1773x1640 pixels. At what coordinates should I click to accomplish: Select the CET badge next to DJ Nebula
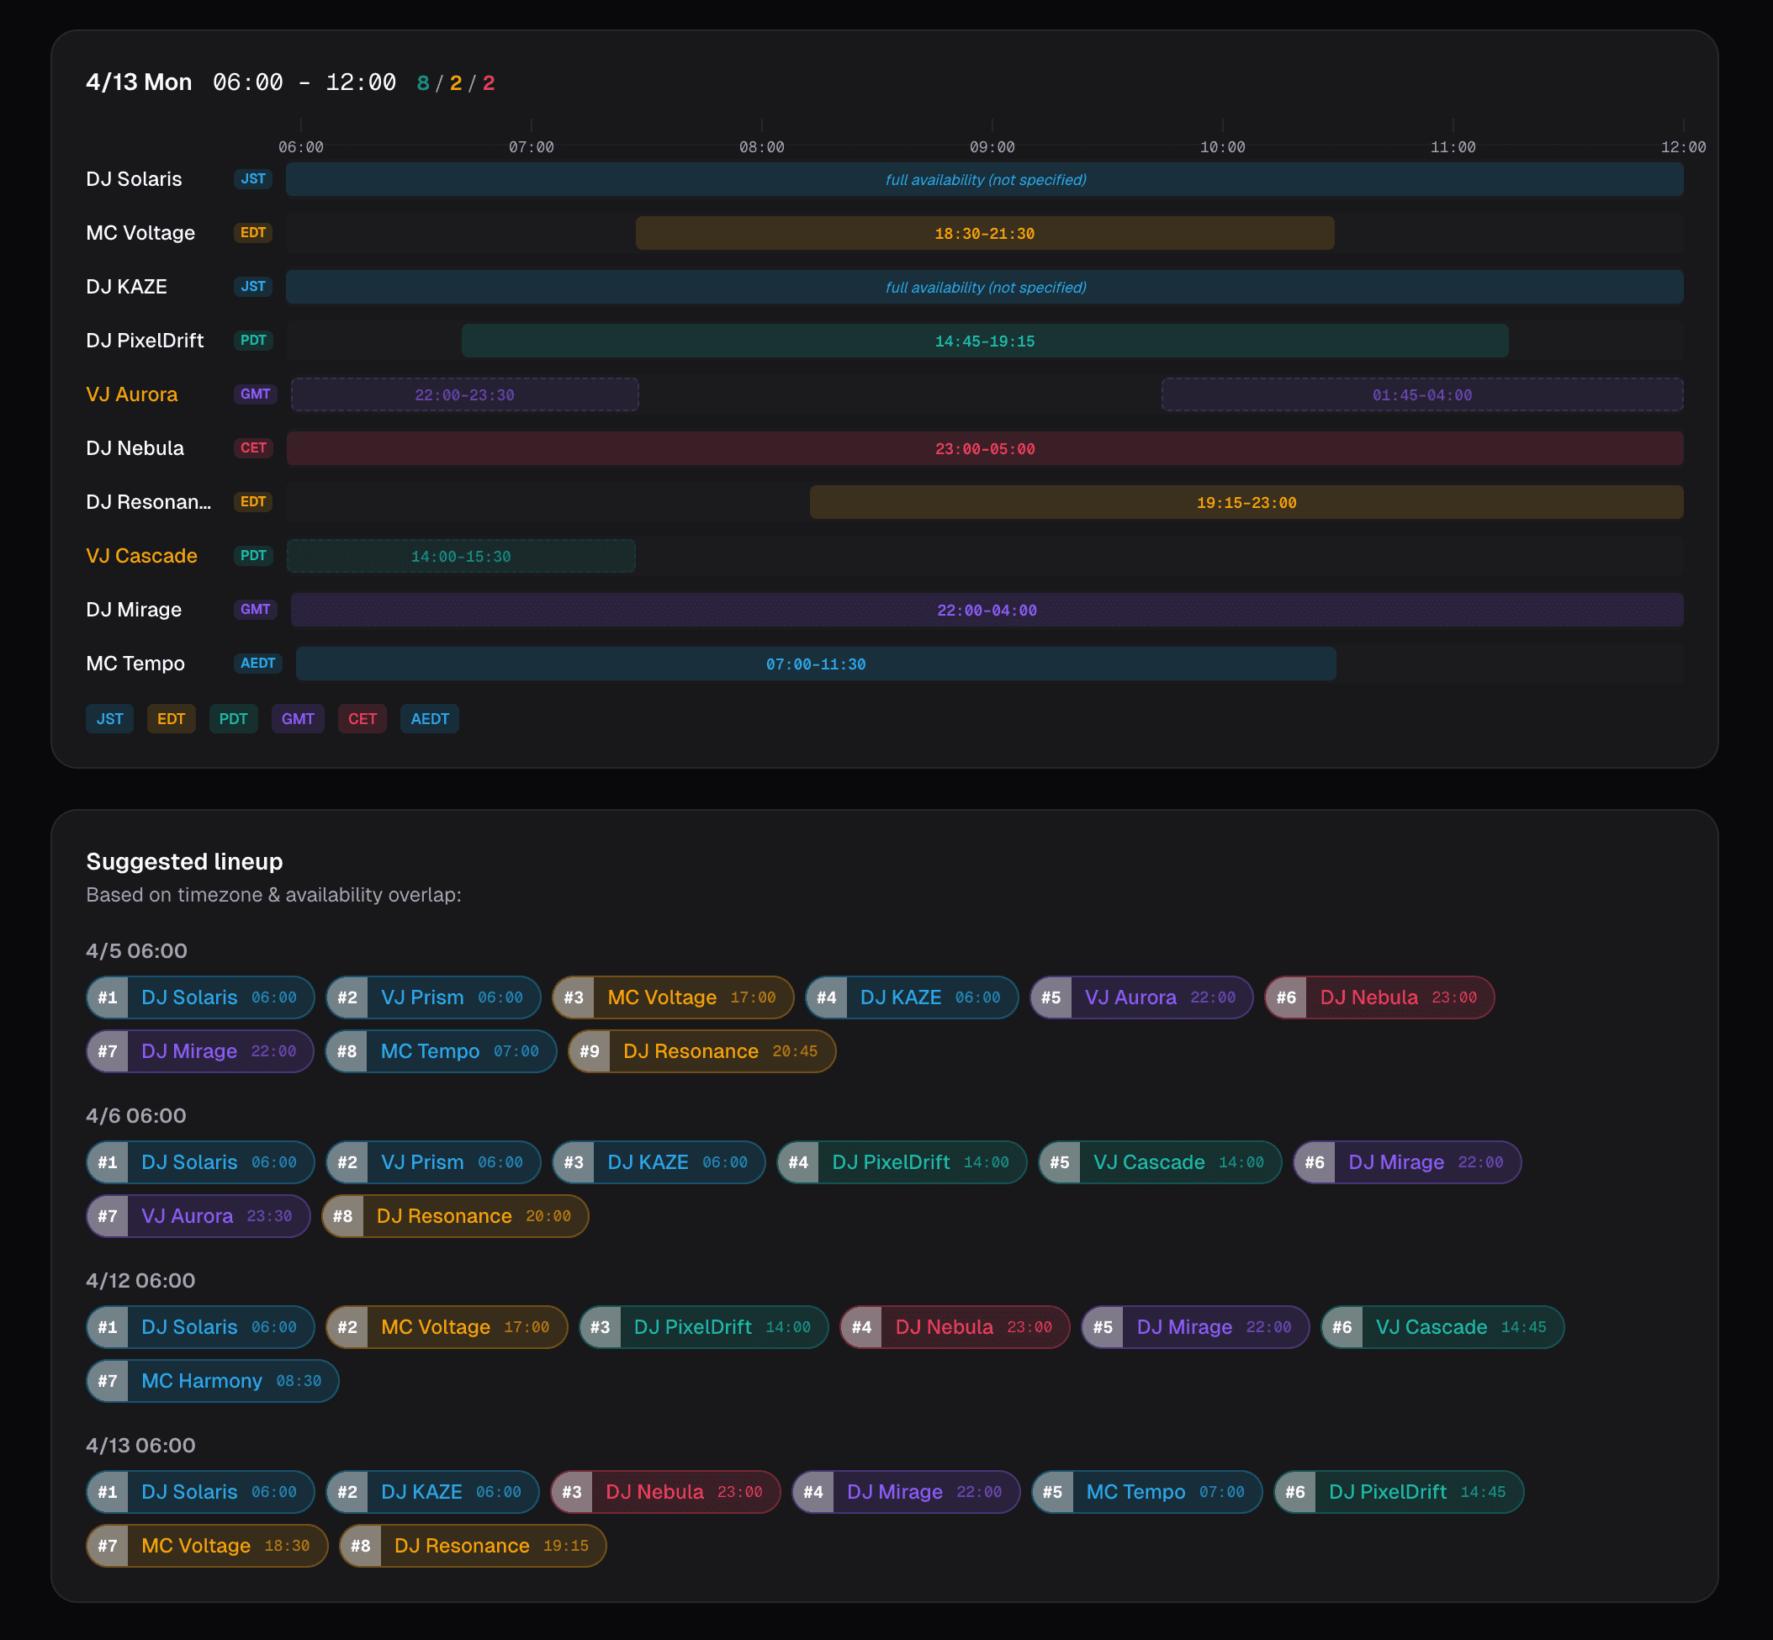(x=253, y=448)
